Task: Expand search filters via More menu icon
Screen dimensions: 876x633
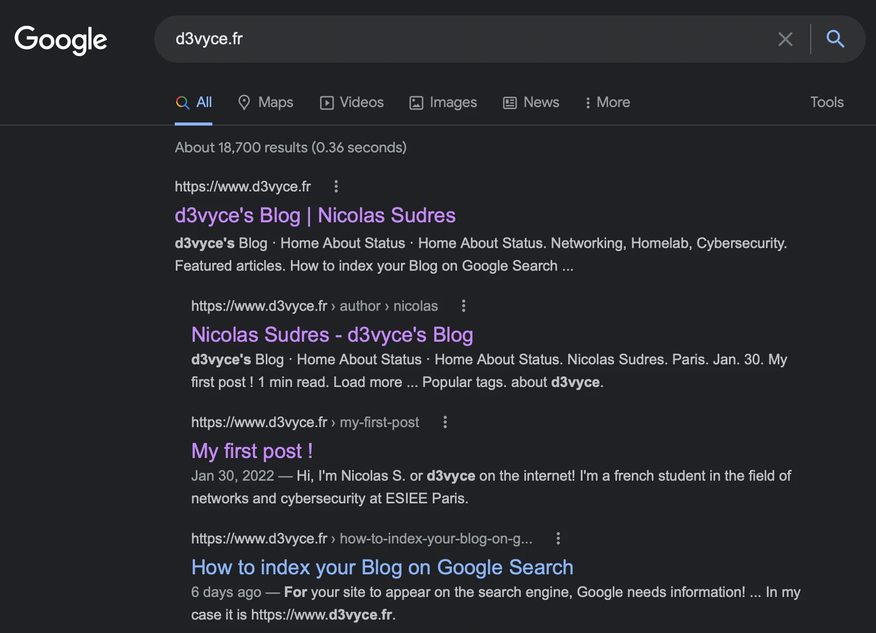Action: (588, 102)
